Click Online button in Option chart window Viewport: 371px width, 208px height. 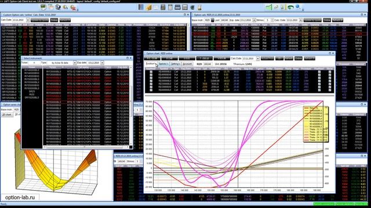299,58
